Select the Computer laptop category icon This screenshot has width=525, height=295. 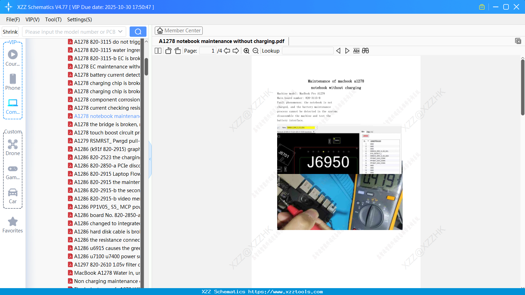pyautogui.click(x=13, y=103)
